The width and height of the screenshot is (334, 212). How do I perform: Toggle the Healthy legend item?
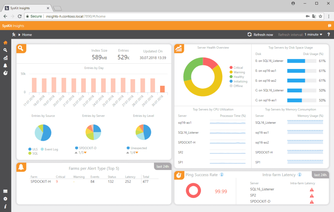[x=237, y=77]
